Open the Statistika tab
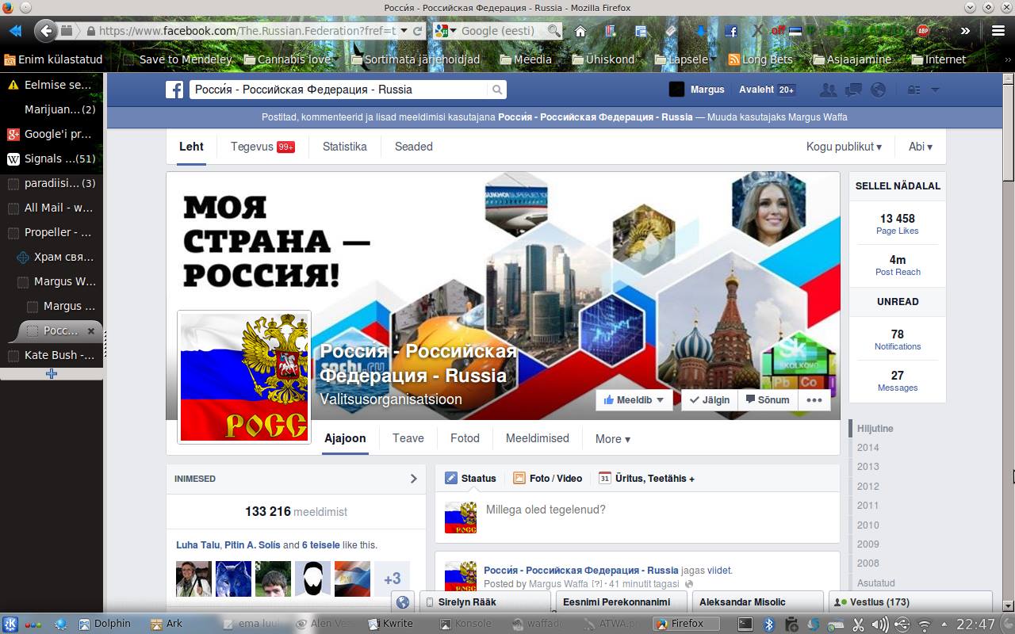The width and height of the screenshot is (1015, 634). 344,147
